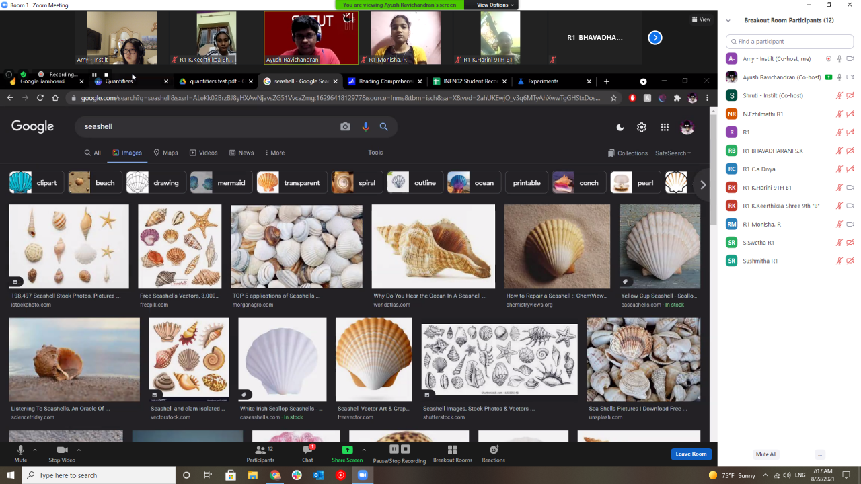Viewport: 861px width, 484px height.
Task: Click the Pause/Stop Recording control
Action: [400, 452]
